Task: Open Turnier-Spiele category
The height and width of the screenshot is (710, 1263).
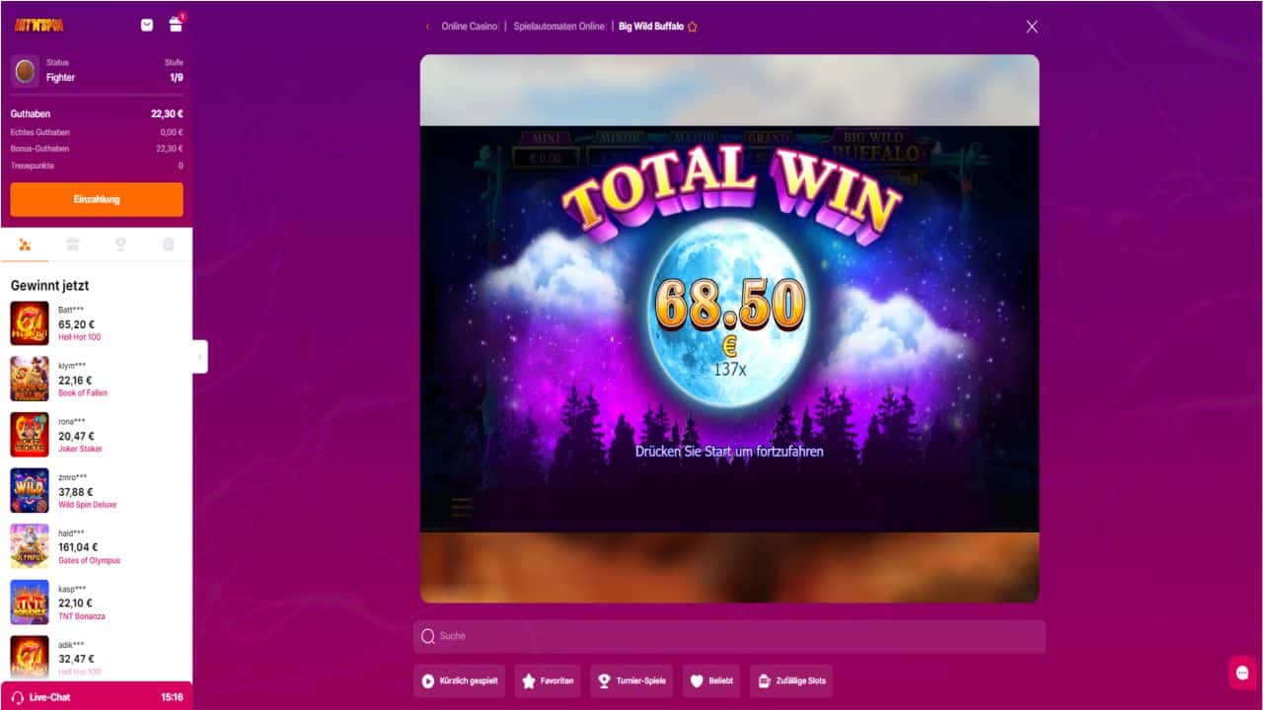Action: 632,680
